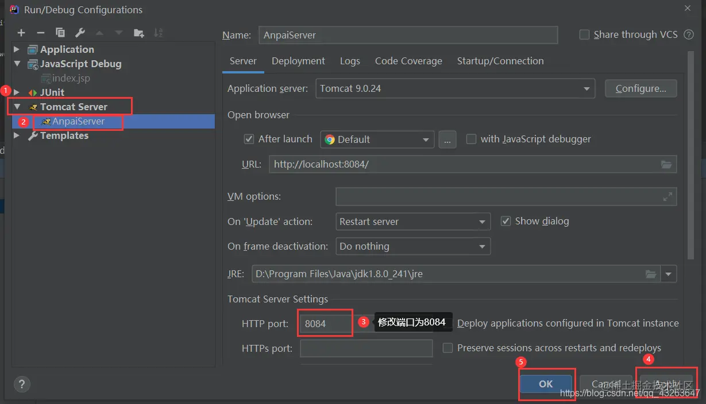Expand the Templates tree node
This screenshot has height=404, width=706.
click(x=17, y=135)
